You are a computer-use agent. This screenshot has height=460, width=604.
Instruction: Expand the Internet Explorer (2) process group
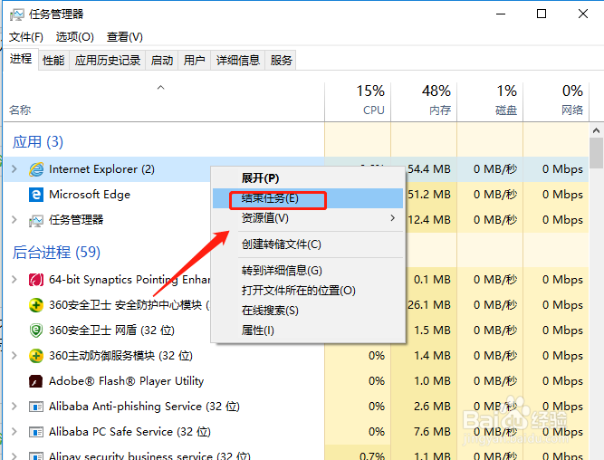14,168
